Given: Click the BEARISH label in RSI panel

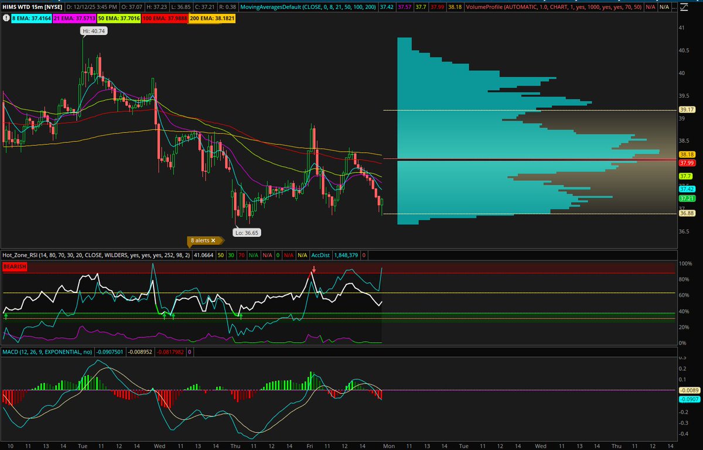Looking at the screenshot, I should click(14, 266).
